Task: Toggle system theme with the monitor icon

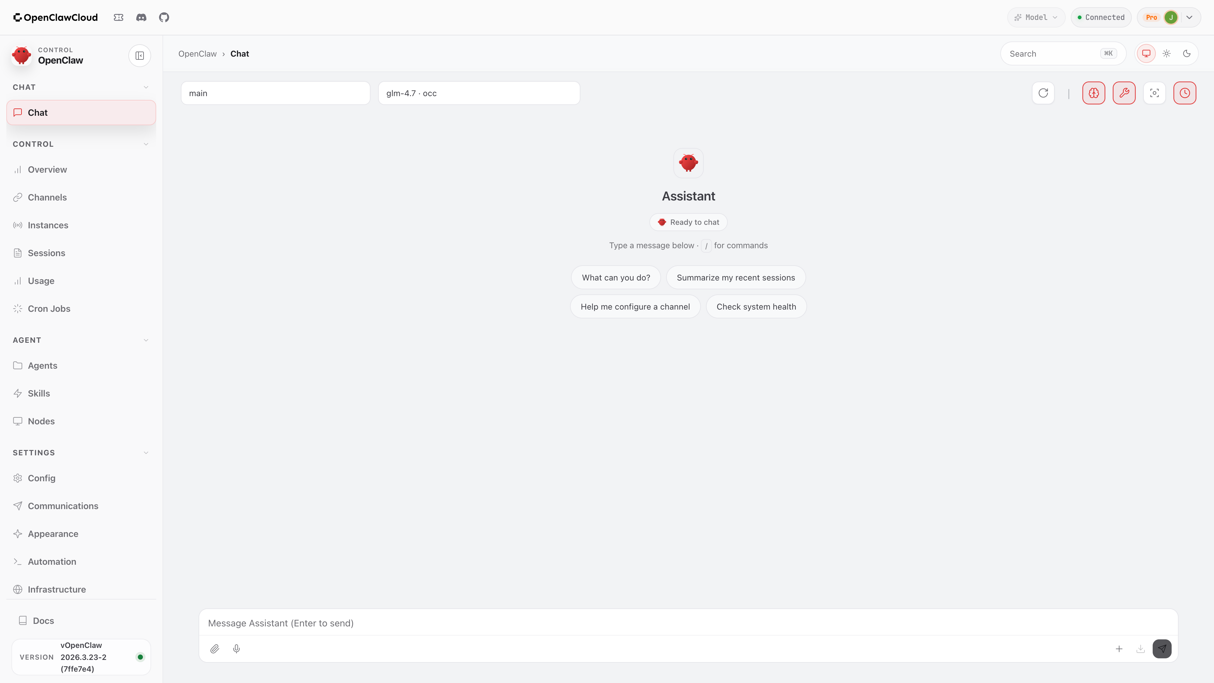Action: (x=1146, y=53)
